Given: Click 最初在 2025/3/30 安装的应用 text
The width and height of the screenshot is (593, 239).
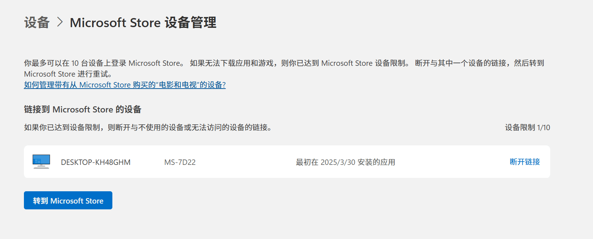Looking at the screenshot, I should (x=345, y=162).
